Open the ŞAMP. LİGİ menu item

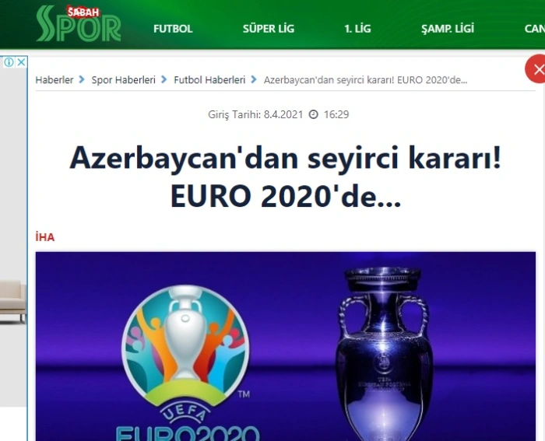click(x=448, y=29)
